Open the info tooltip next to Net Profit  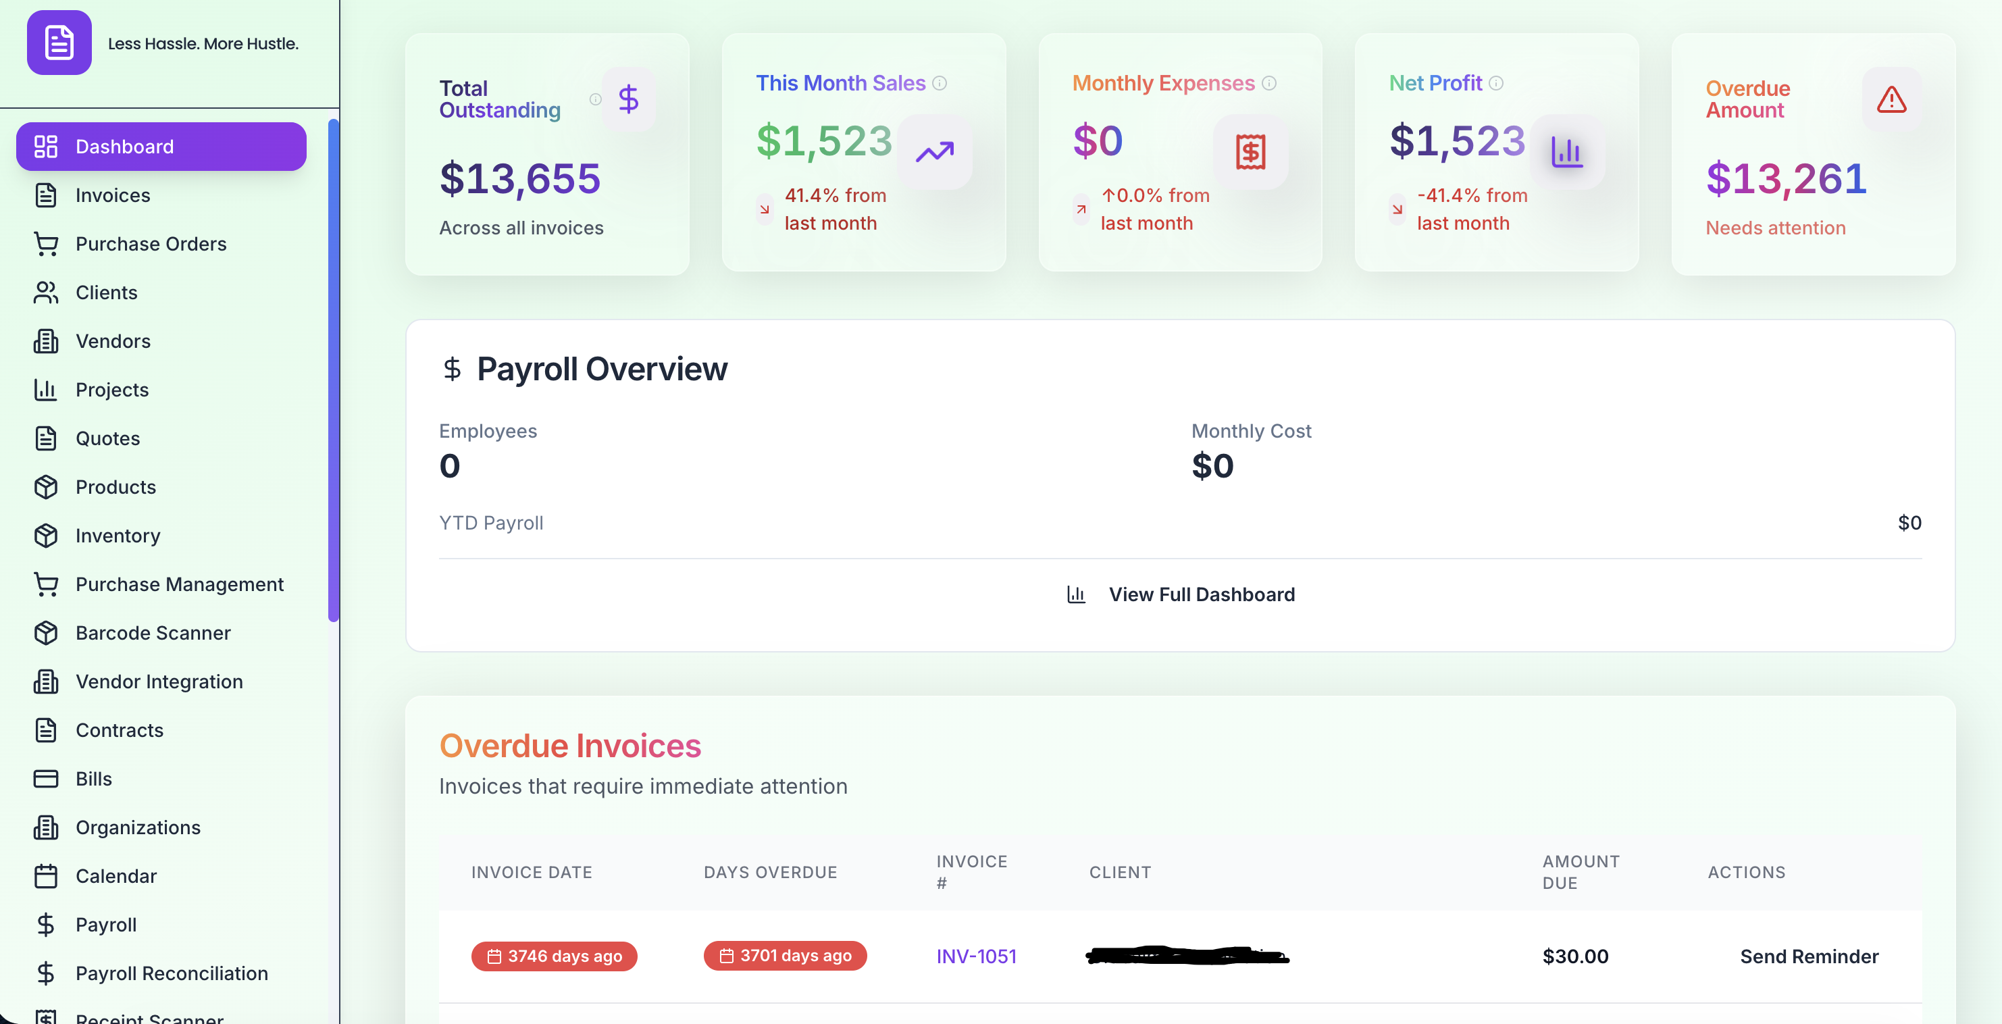click(x=1496, y=83)
